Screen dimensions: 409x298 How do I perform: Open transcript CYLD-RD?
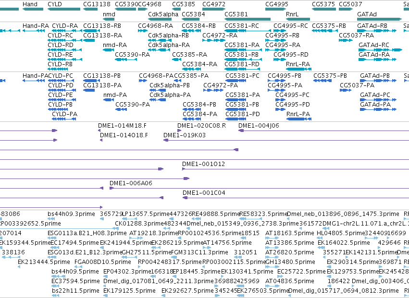point(65,50)
